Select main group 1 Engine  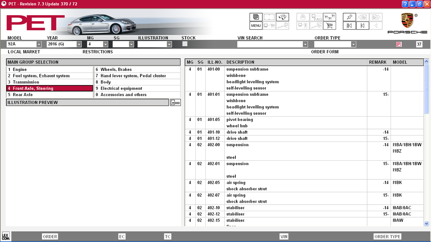[49, 70]
